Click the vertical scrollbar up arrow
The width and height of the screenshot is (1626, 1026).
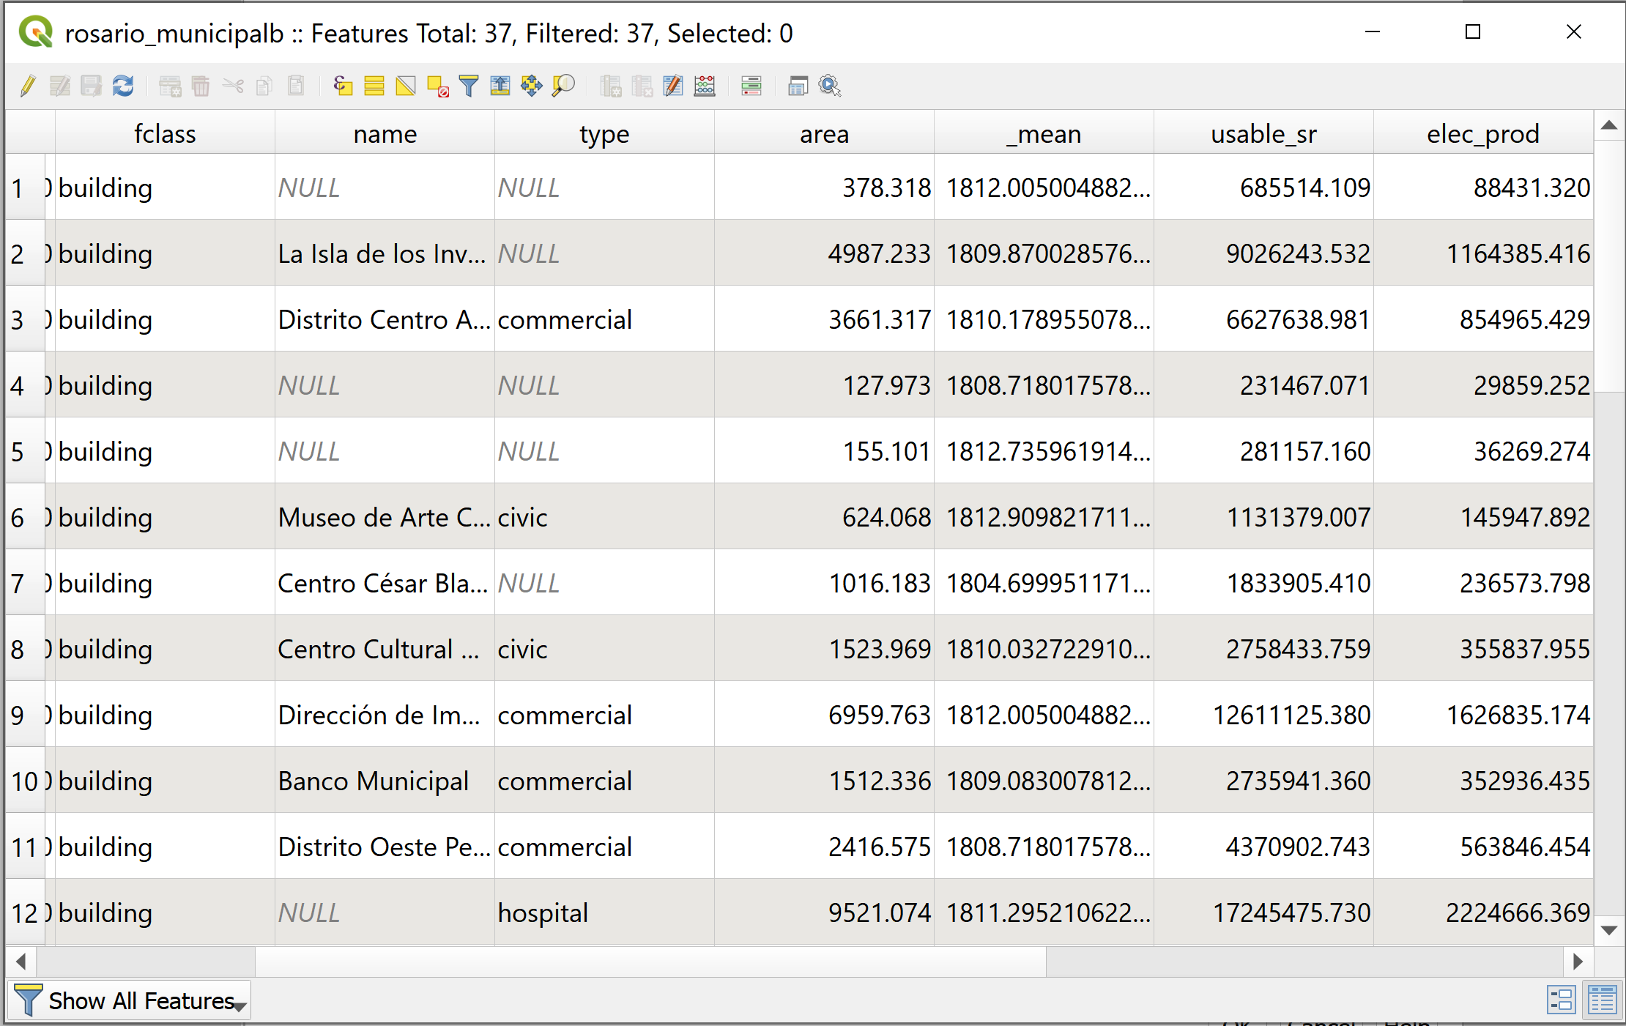pos(1609,125)
